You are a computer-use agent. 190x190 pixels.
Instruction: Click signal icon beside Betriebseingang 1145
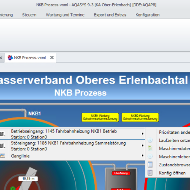3,134
